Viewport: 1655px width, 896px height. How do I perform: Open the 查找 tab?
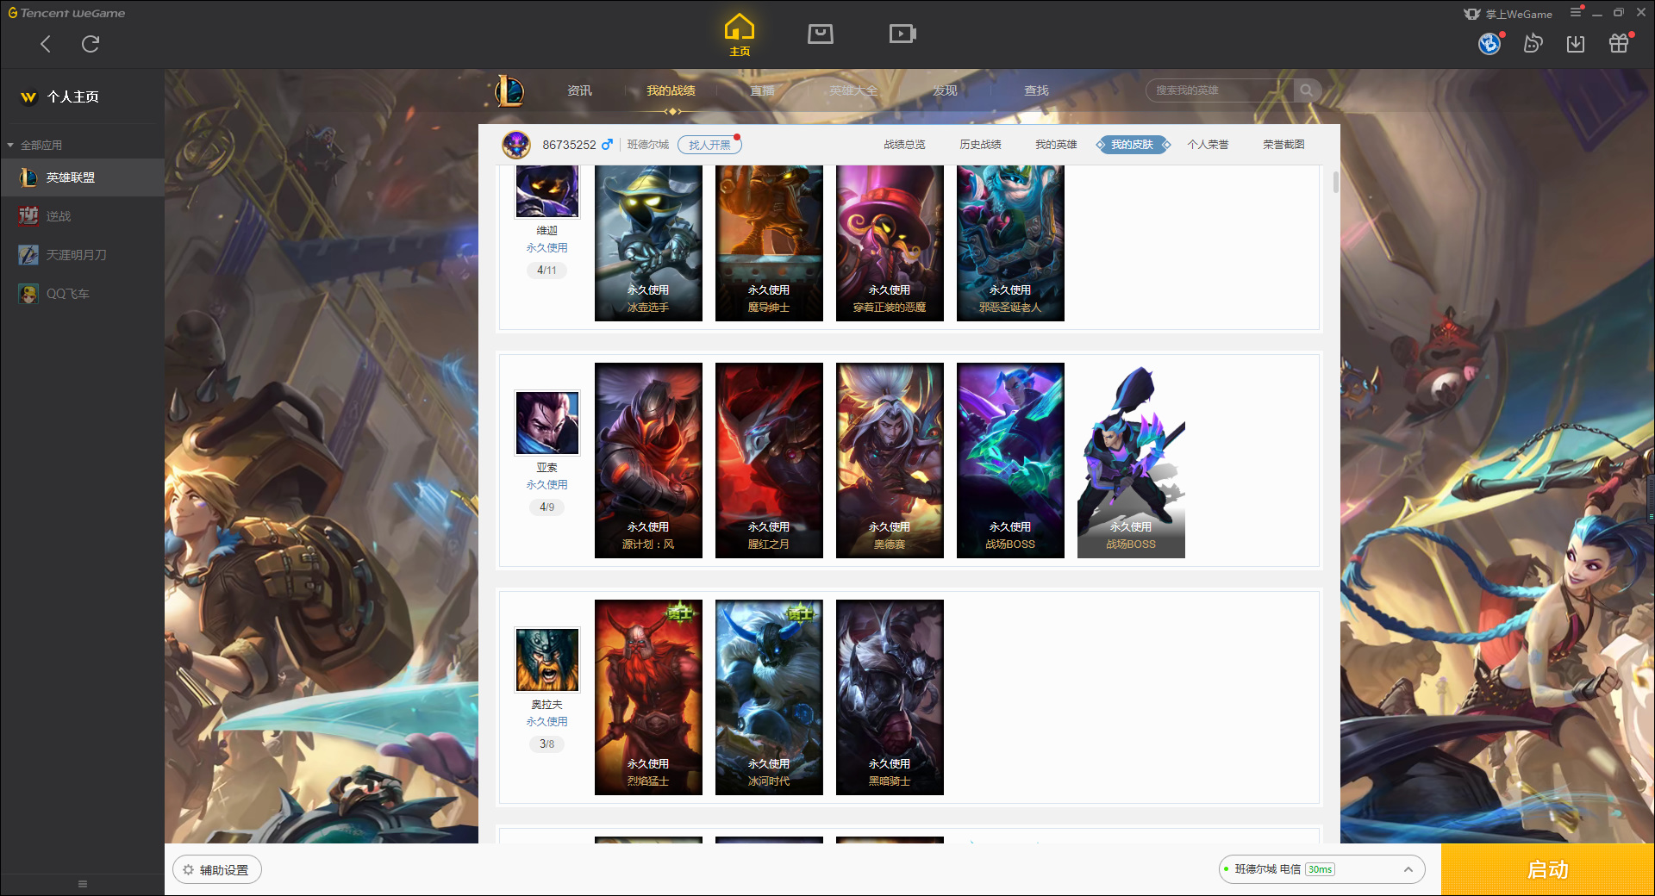click(1036, 90)
